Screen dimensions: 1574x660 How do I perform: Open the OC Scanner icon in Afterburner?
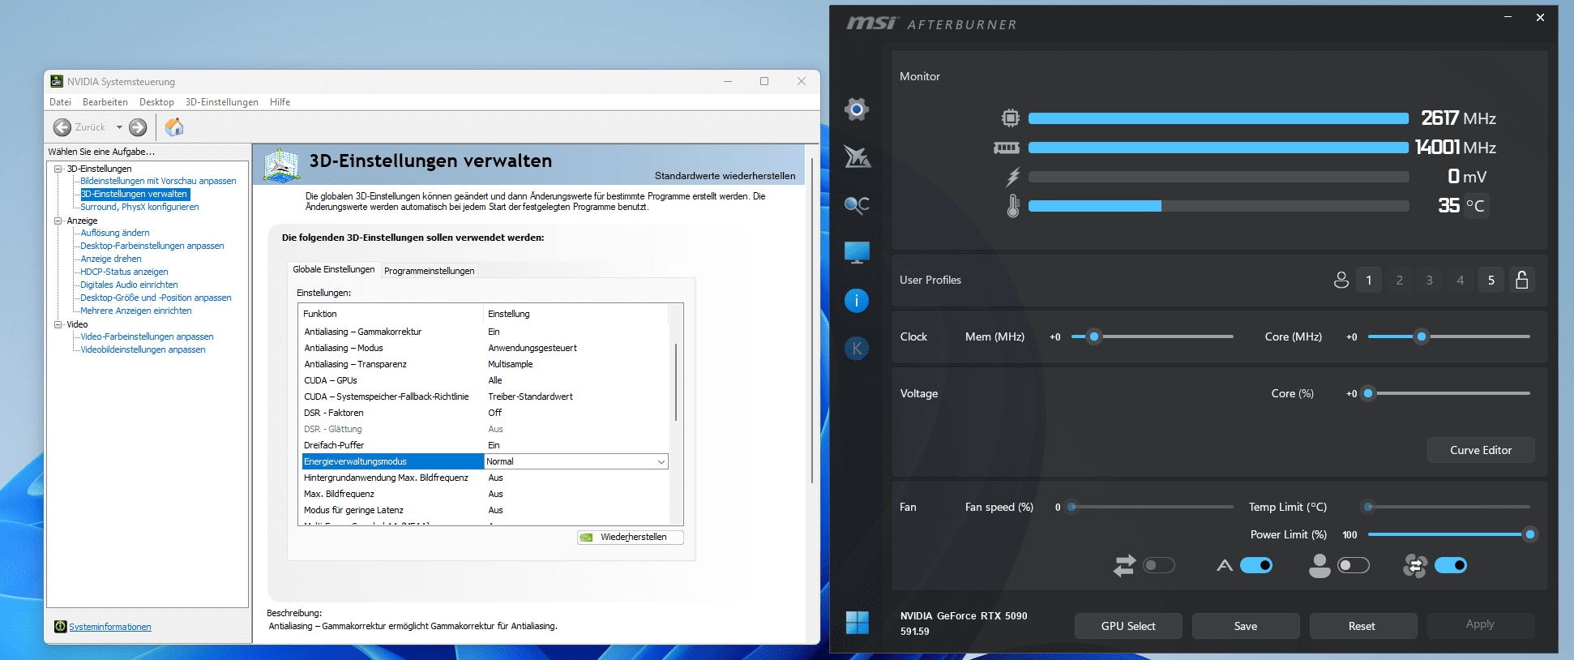point(857,205)
